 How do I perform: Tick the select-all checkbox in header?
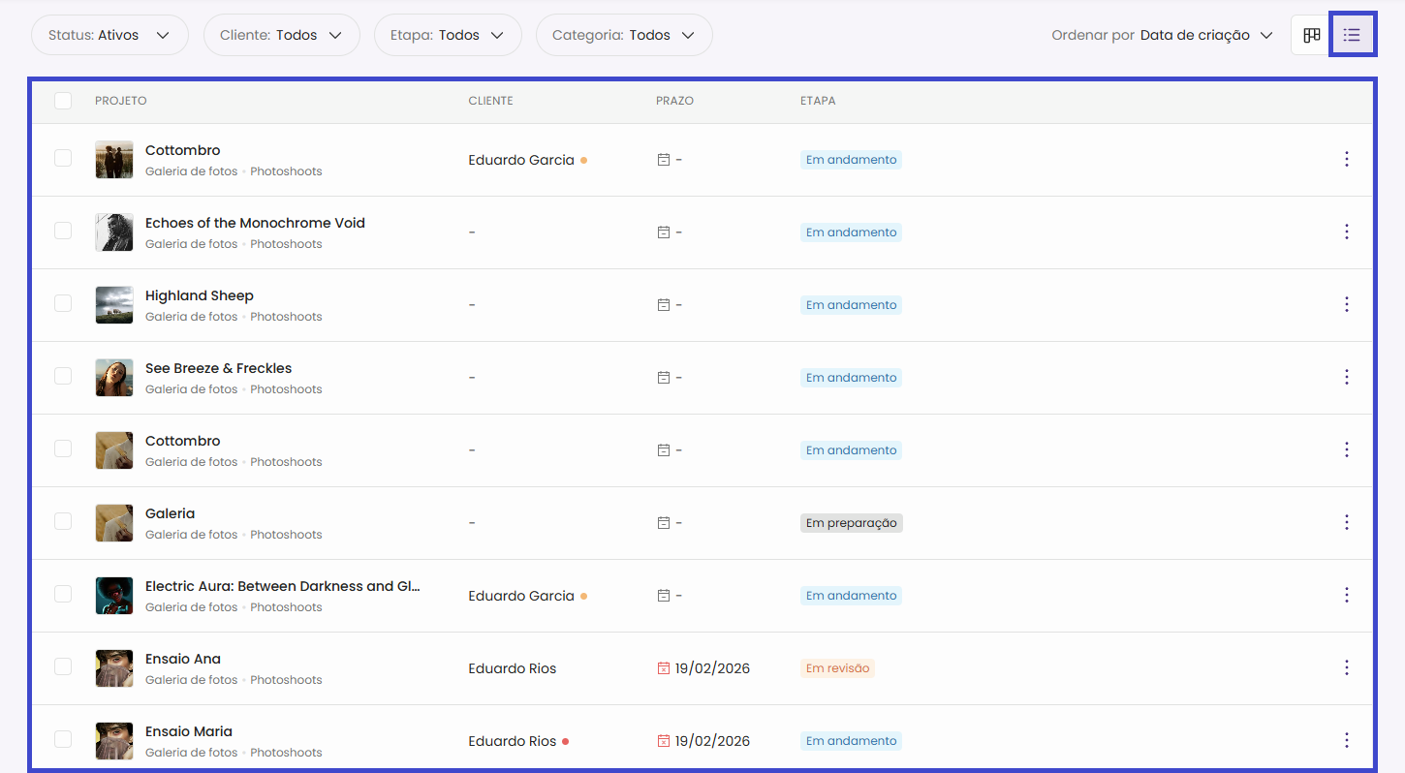[x=63, y=101]
